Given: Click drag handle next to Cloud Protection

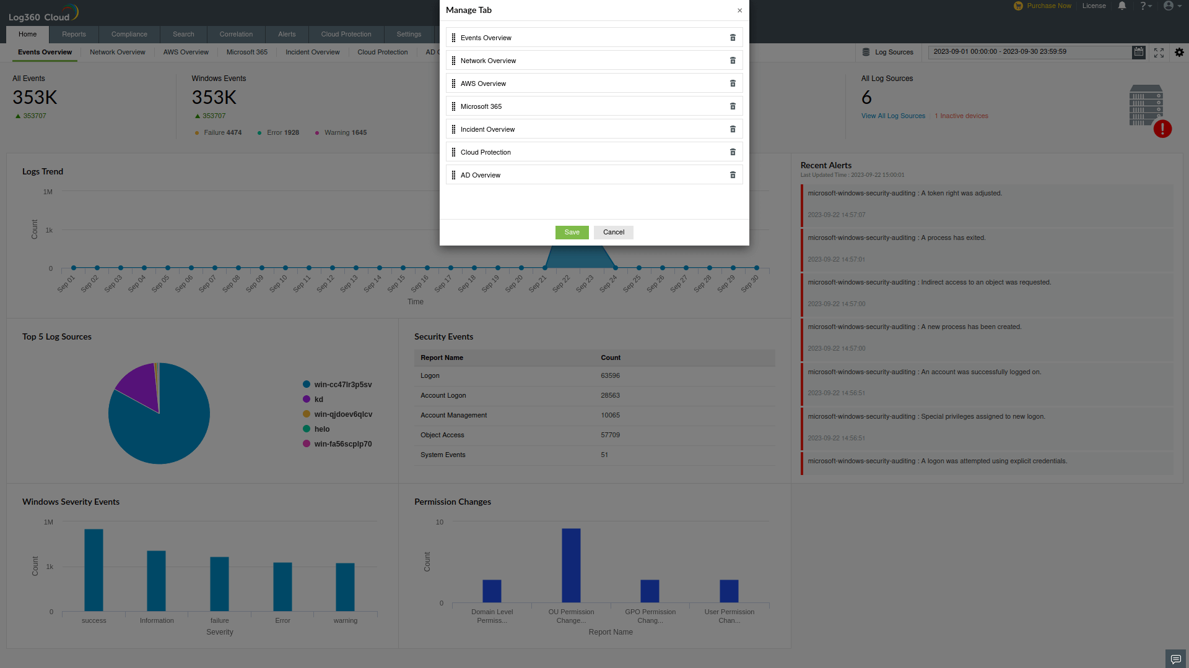Looking at the screenshot, I should click(x=453, y=152).
